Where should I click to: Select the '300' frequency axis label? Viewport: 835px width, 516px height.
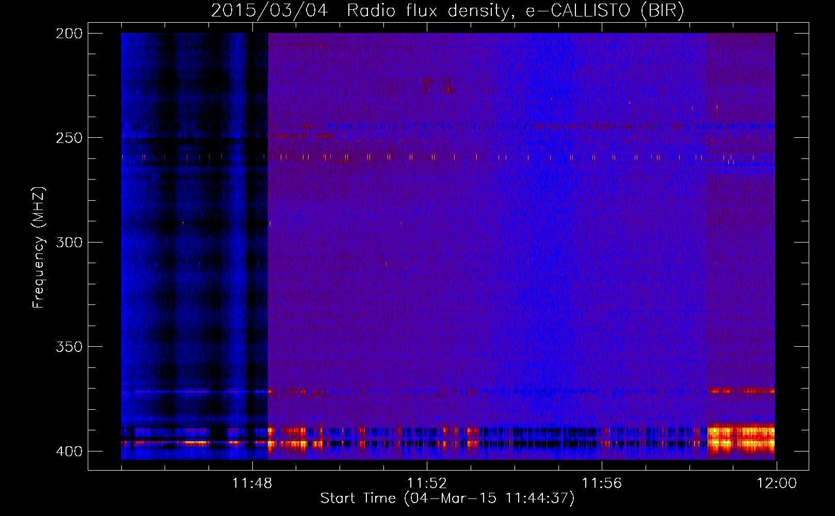point(69,242)
